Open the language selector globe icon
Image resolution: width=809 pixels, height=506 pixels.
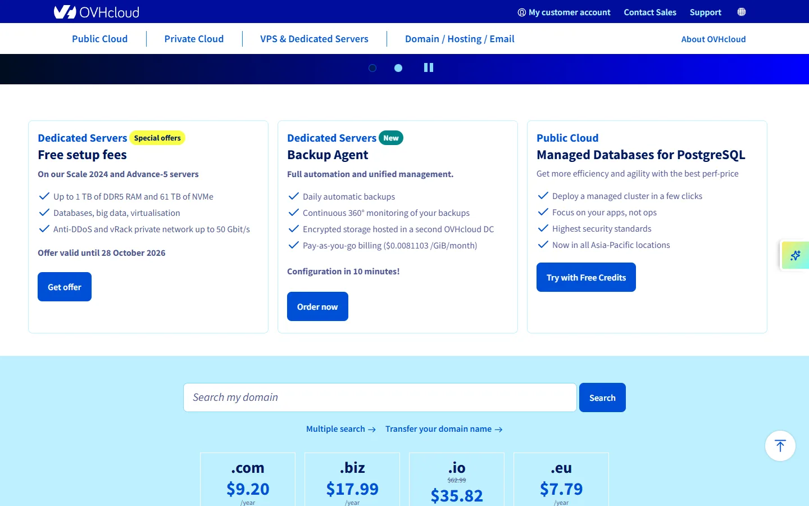742,12
